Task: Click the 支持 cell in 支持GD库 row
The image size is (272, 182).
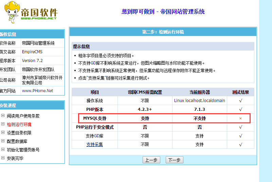Action: [199, 136]
